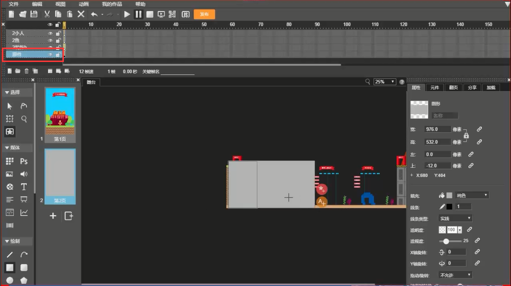
Task: Lock the 2小人 layer
Action: pos(58,33)
